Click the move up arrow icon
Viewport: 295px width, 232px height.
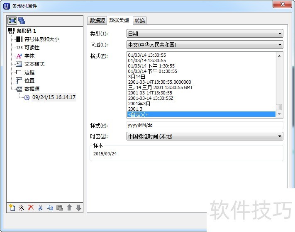(69, 207)
